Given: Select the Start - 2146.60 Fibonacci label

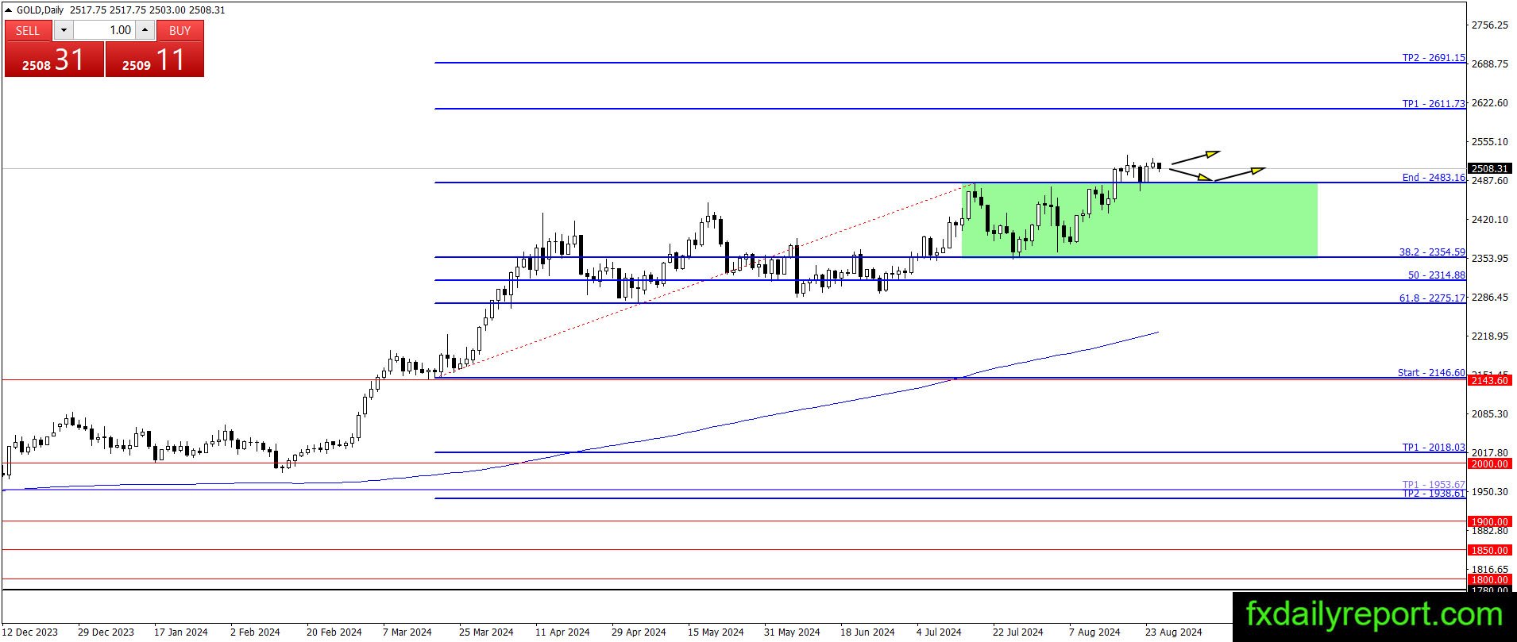Looking at the screenshot, I should [1431, 373].
